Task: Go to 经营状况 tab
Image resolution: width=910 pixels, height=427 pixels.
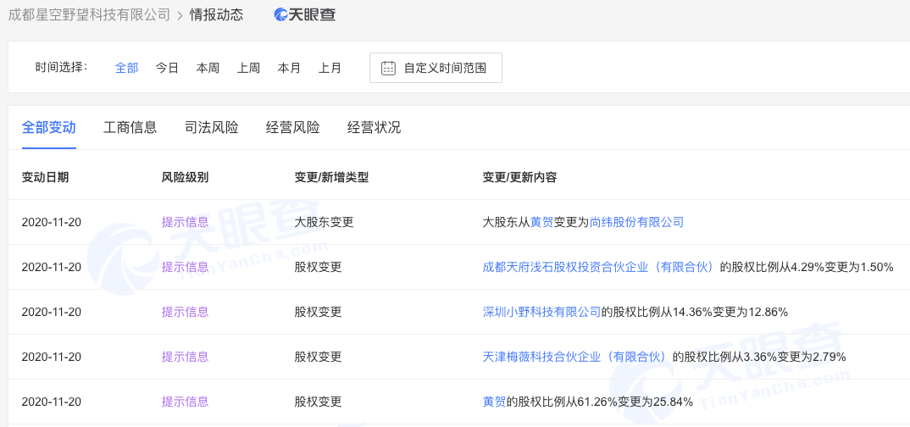Action: click(374, 128)
